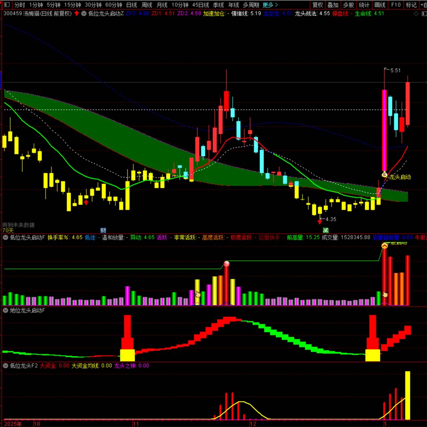Image resolution: width=427 pixels, height=427 pixels.
Task: Expand the 更多 periods dropdown
Action: [x=270, y=5]
